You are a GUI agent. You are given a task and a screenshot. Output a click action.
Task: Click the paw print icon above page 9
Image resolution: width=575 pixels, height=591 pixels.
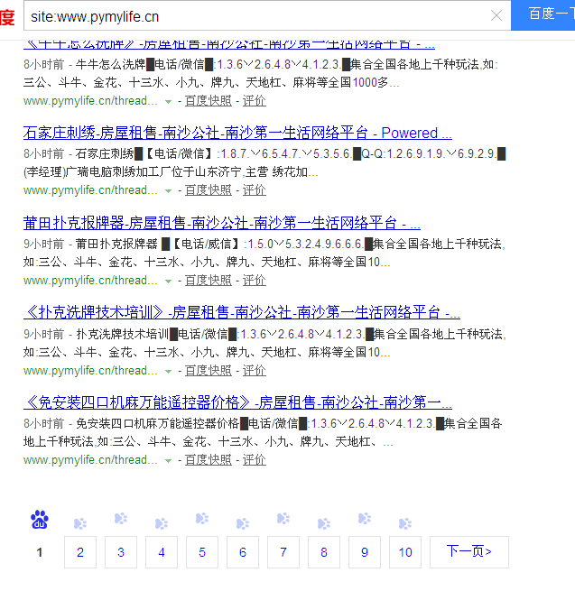coord(365,518)
